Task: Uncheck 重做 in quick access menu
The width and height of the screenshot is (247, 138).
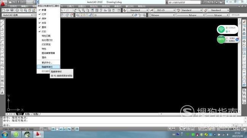Action: [x=48, y=27]
